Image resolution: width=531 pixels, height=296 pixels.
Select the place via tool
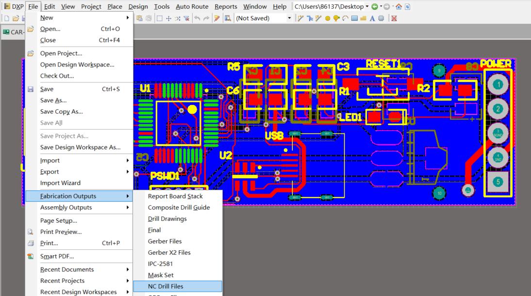pyautogui.click(x=336, y=18)
